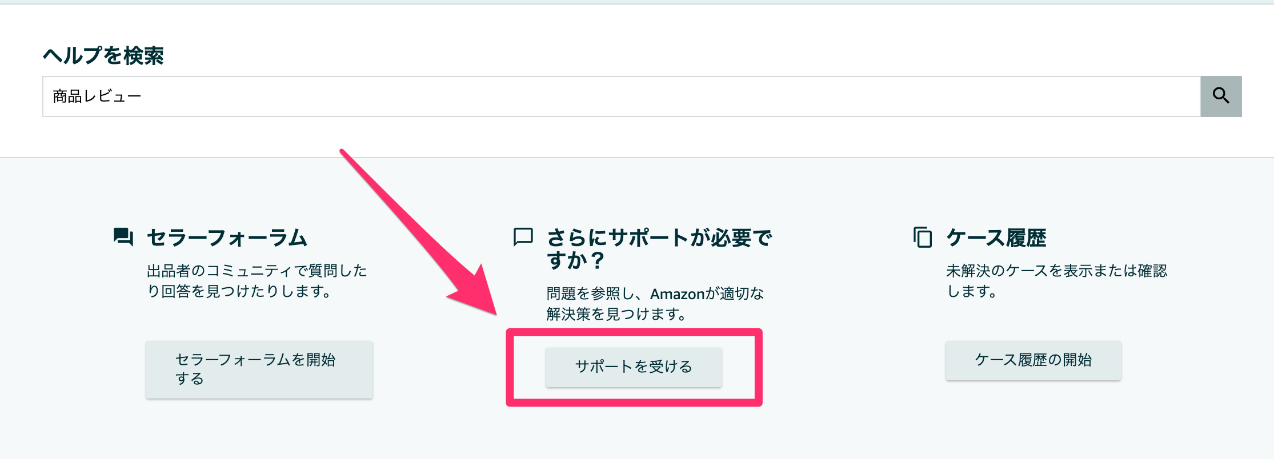Click the サポートを受ける button
Screen dimensions: 1274x459
634,367
